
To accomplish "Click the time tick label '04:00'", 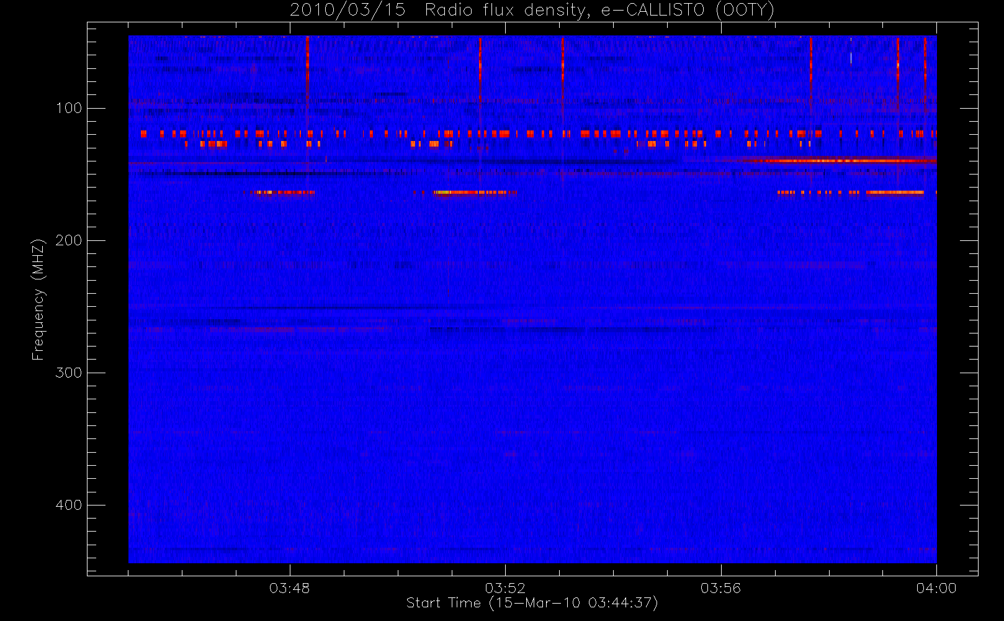I will coord(936,588).
